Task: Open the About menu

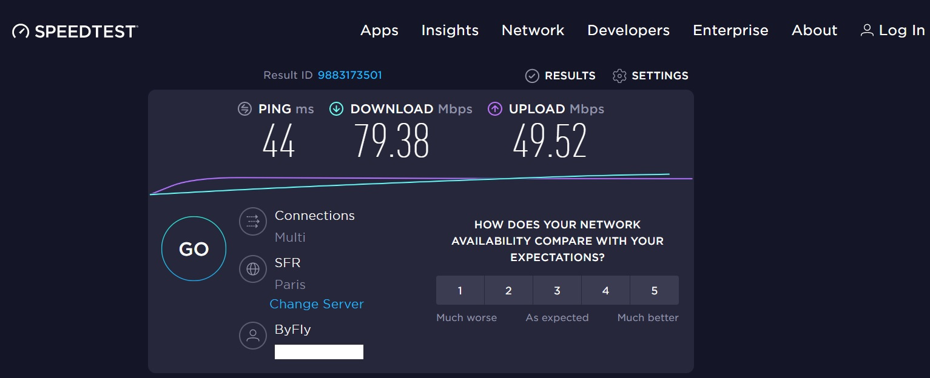Action: 814,30
